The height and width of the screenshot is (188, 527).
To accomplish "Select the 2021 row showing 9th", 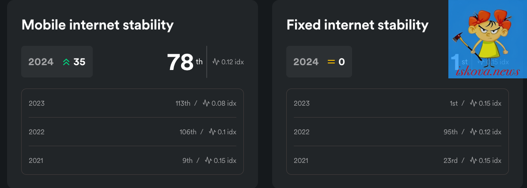I will 133,161.
